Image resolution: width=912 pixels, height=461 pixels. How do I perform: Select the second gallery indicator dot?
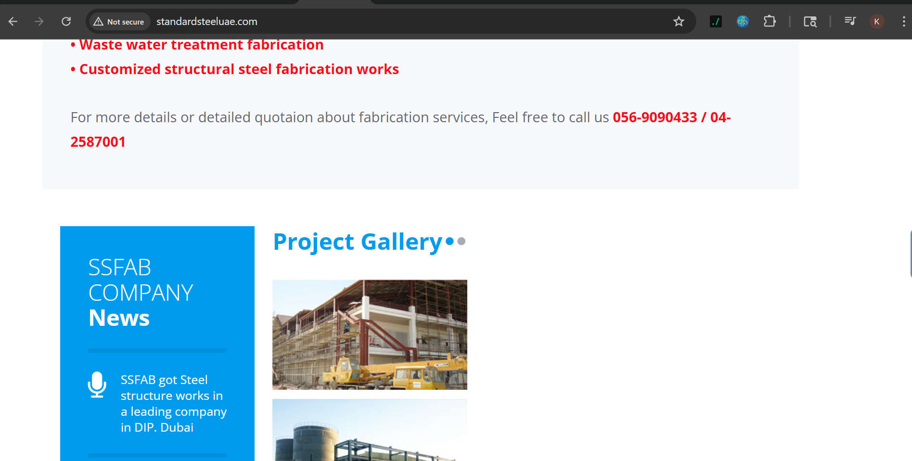461,241
